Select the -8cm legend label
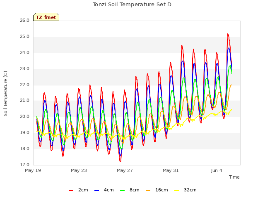265x198 pixels. 134,190
